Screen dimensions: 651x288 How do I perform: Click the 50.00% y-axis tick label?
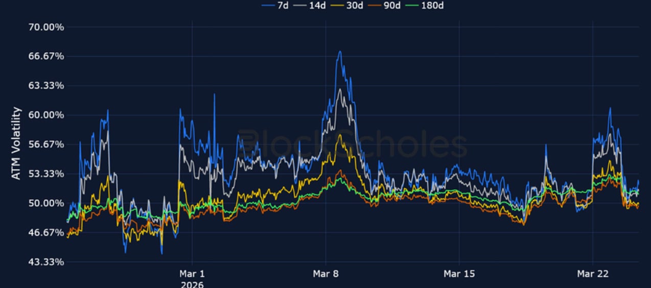(x=45, y=203)
